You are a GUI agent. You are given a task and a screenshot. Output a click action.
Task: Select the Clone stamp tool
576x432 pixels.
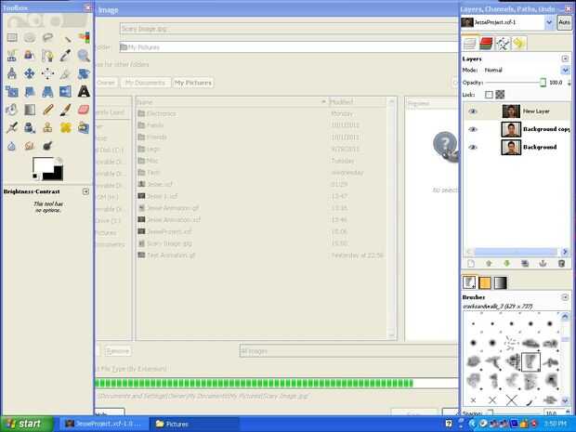click(47, 127)
